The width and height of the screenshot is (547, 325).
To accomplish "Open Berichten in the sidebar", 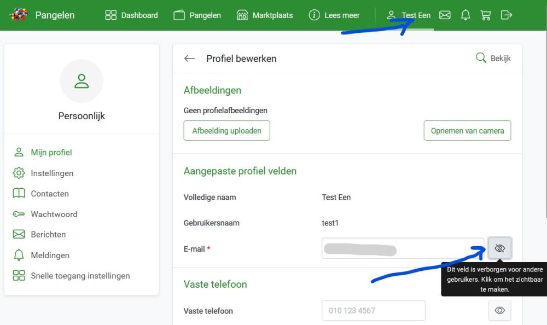I will coord(39,234).
